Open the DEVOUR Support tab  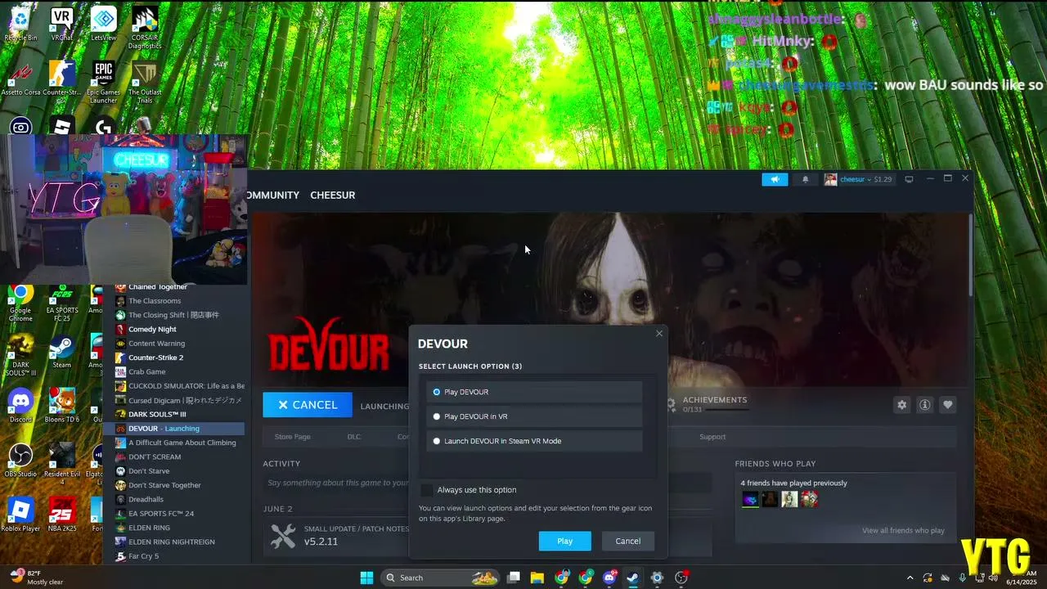[712, 437]
